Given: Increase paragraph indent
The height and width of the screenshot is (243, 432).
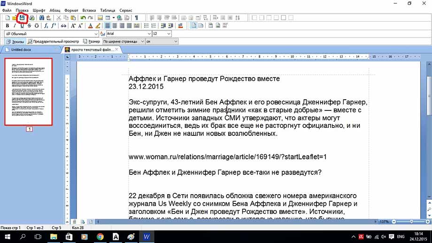Looking at the screenshot, I should [170, 26].
